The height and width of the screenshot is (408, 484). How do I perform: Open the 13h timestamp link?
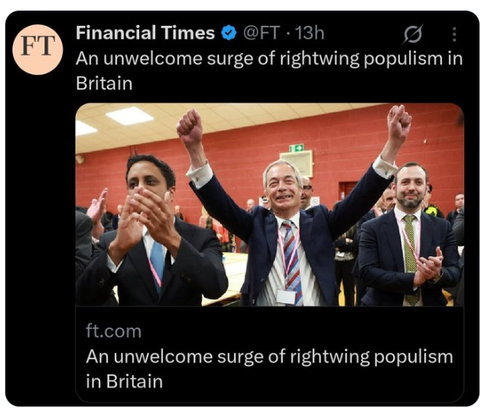310,33
